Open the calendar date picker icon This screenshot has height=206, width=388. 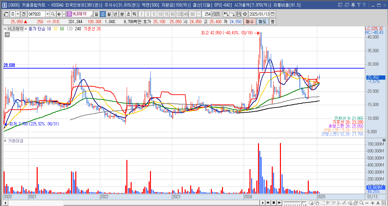point(272,14)
